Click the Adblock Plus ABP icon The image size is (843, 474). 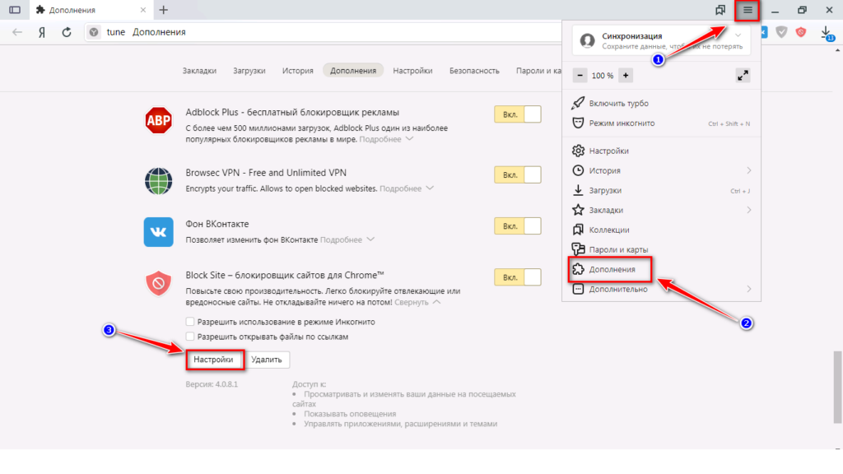pyautogui.click(x=159, y=120)
